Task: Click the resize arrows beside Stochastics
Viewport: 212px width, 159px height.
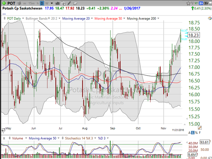Action: (63, 138)
